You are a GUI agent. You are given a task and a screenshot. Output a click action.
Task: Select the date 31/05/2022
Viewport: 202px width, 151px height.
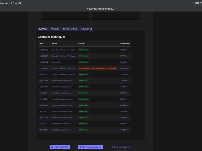tap(43, 68)
